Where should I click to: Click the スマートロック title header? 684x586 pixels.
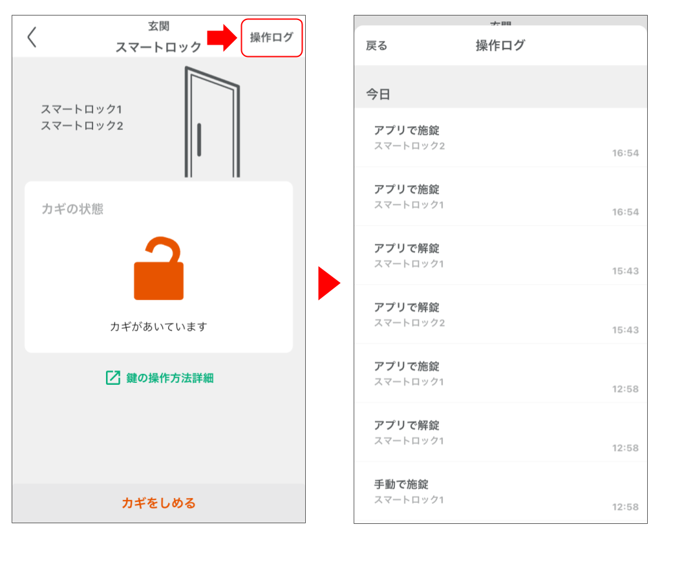[x=158, y=47]
